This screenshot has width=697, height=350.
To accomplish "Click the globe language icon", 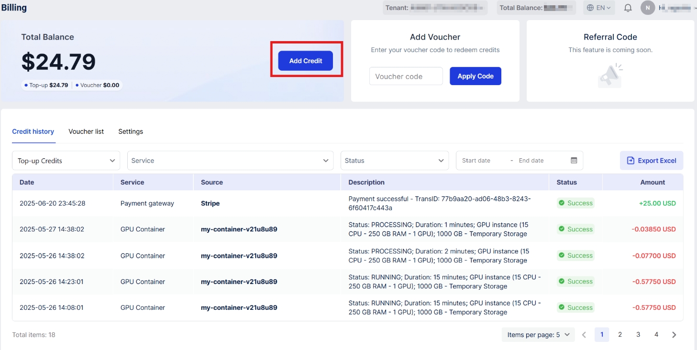I will 590,8.
